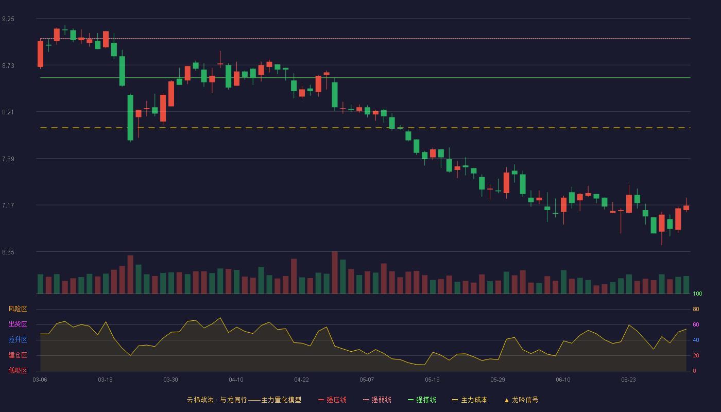This screenshot has height=412, width=721.
Task: Toggle the 强撑线 legend entry
Action: [422, 400]
